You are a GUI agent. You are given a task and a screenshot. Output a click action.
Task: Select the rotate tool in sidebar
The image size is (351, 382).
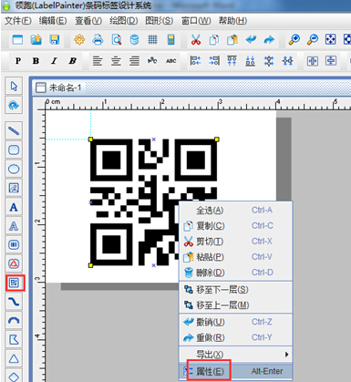point(14,106)
